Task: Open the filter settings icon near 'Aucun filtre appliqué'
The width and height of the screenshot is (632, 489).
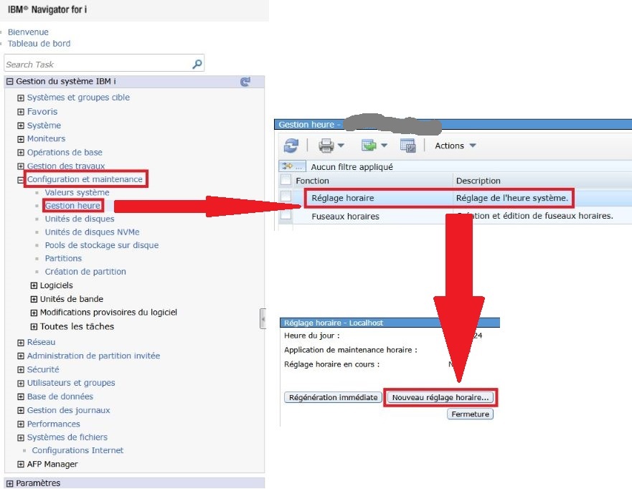Action: coord(287,166)
